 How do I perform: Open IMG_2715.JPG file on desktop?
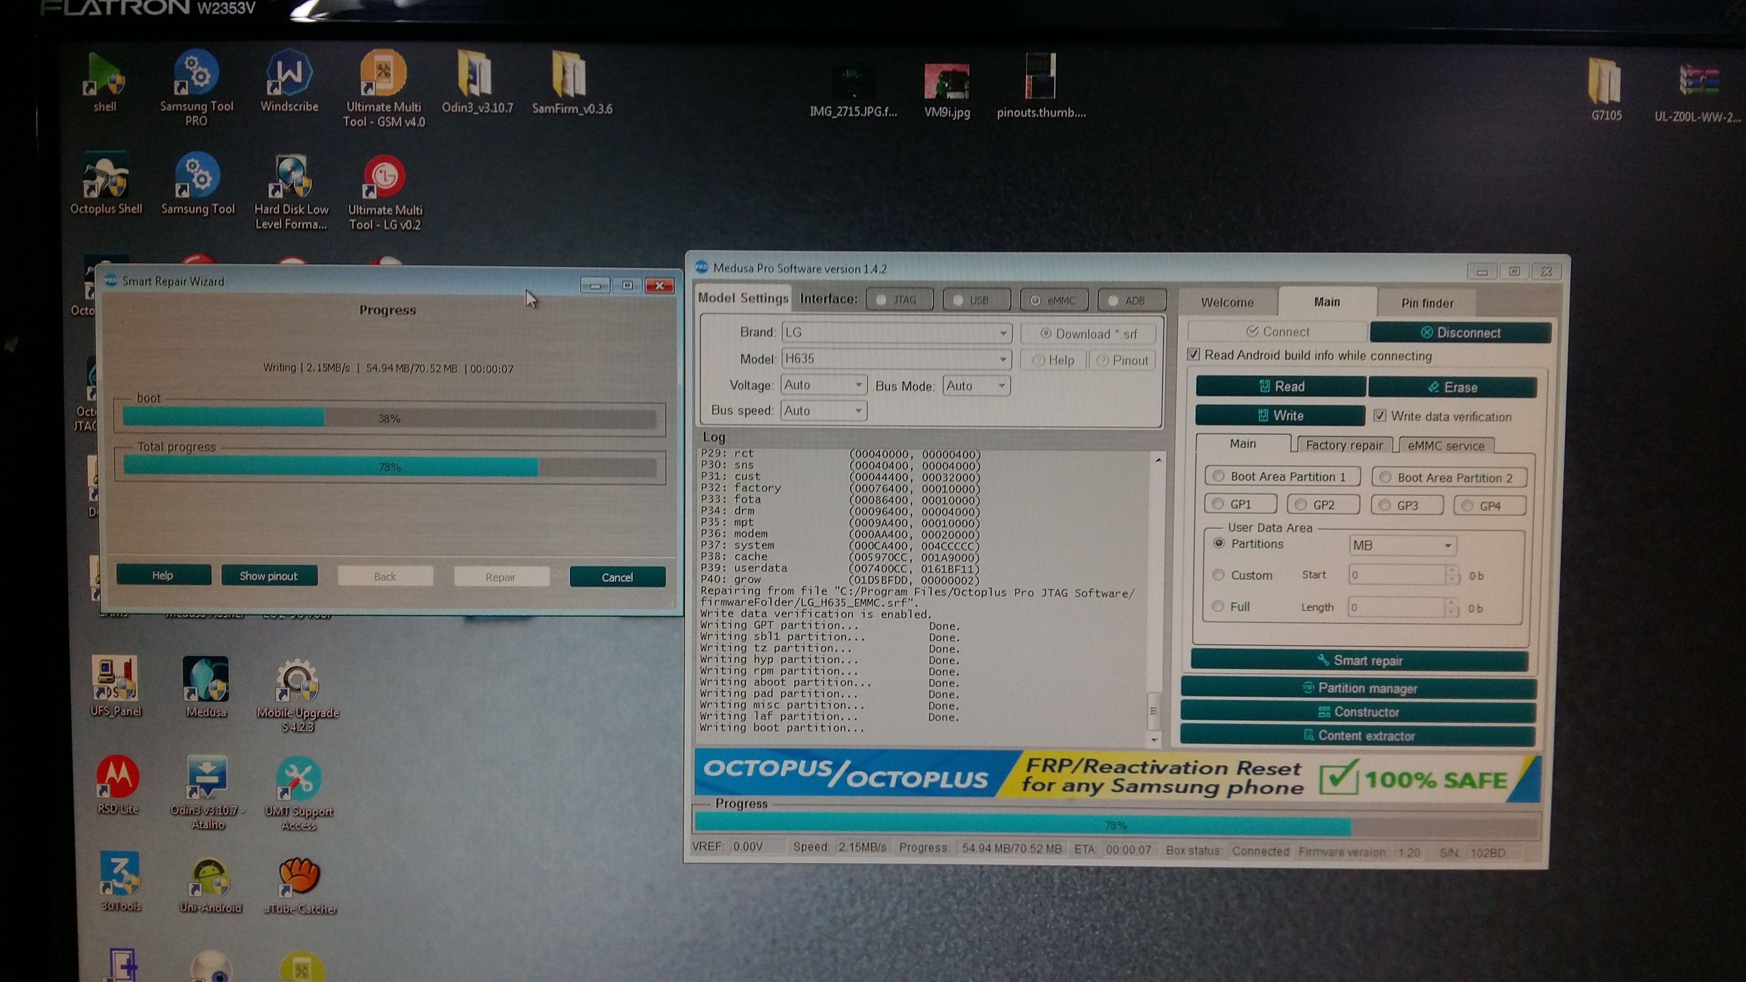853,91
